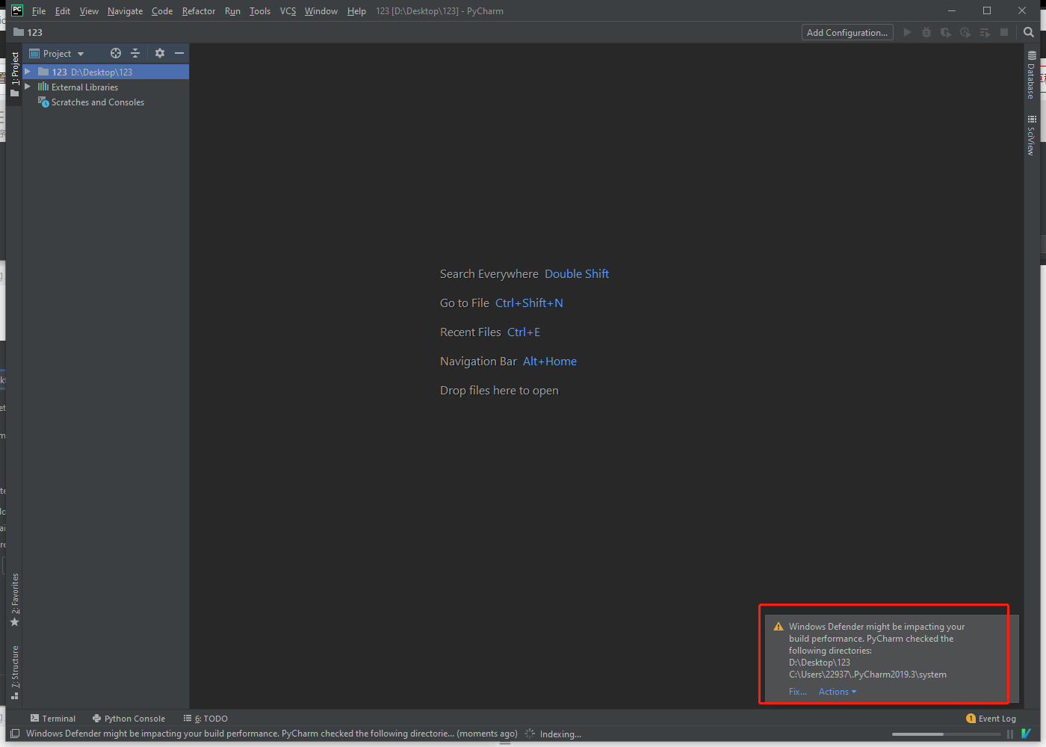Open the View menu
1046x747 pixels.
point(89,11)
